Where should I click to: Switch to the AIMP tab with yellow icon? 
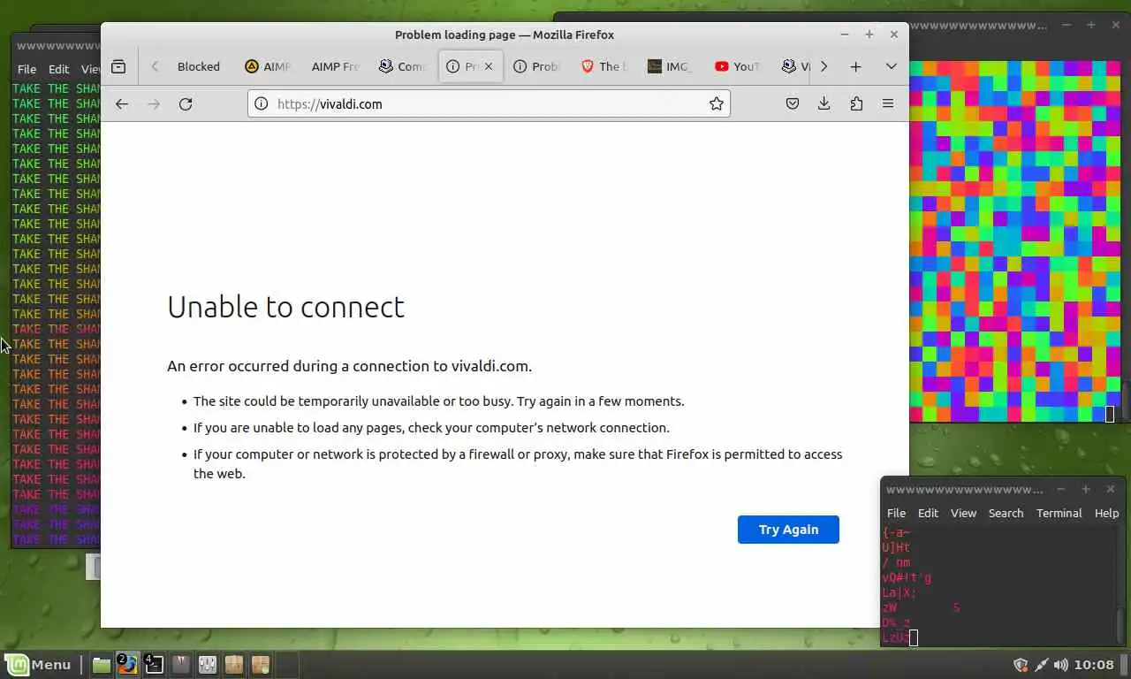pyautogui.click(x=268, y=66)
